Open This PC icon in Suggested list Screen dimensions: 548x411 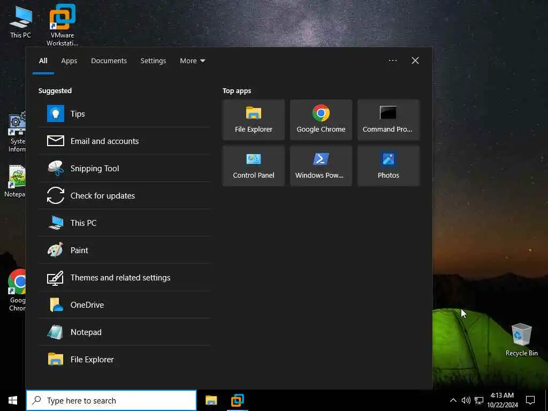click(56, 223)
